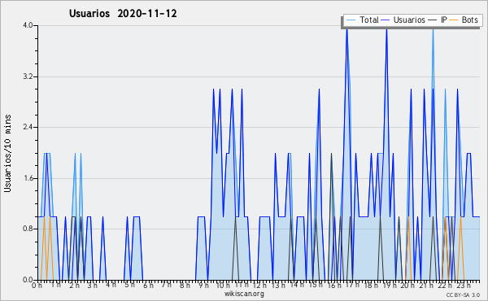Viewport: 488px width, 301px height.
Task: Click the '6 h' x-axis label
Action: coord(148,286)
